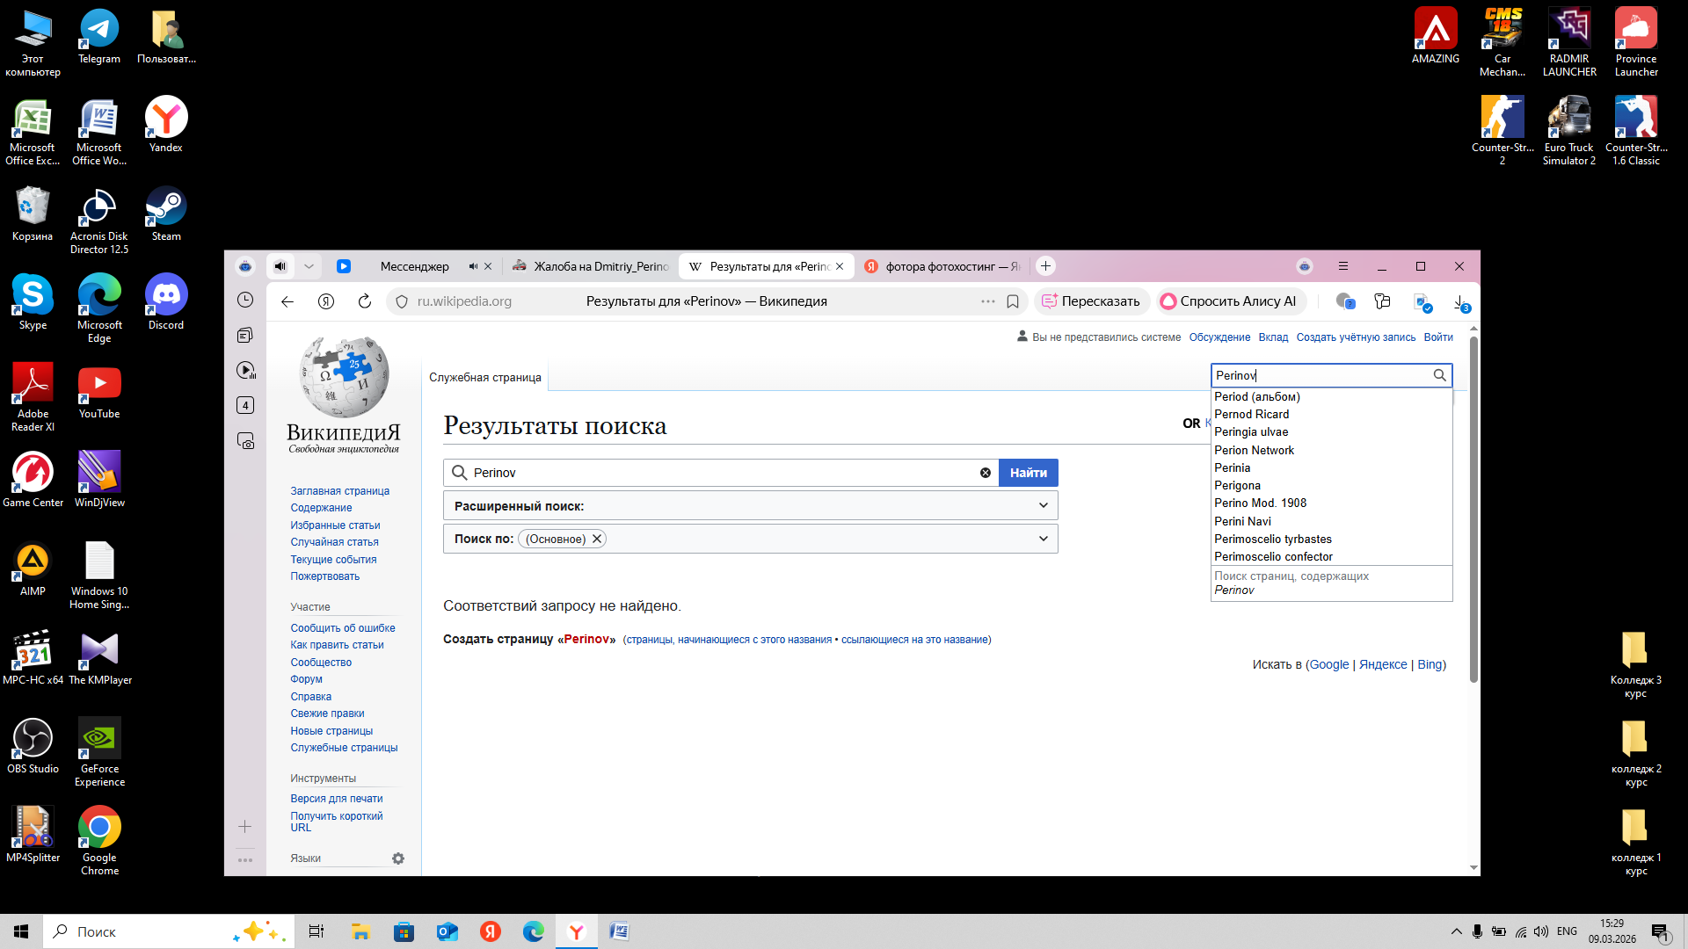Click the bookmark icon in address bar

[1013, 301]
